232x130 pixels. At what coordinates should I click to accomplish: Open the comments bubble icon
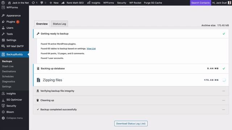(42, 3)
